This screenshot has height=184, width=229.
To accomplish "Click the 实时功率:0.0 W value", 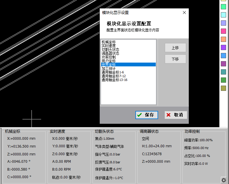I will (x=196, y=164).
